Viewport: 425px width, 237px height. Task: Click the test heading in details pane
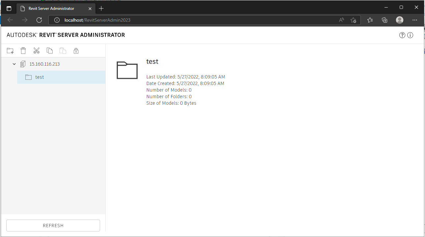click(152, 61)
